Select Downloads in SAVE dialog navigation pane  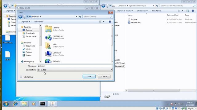29,33
